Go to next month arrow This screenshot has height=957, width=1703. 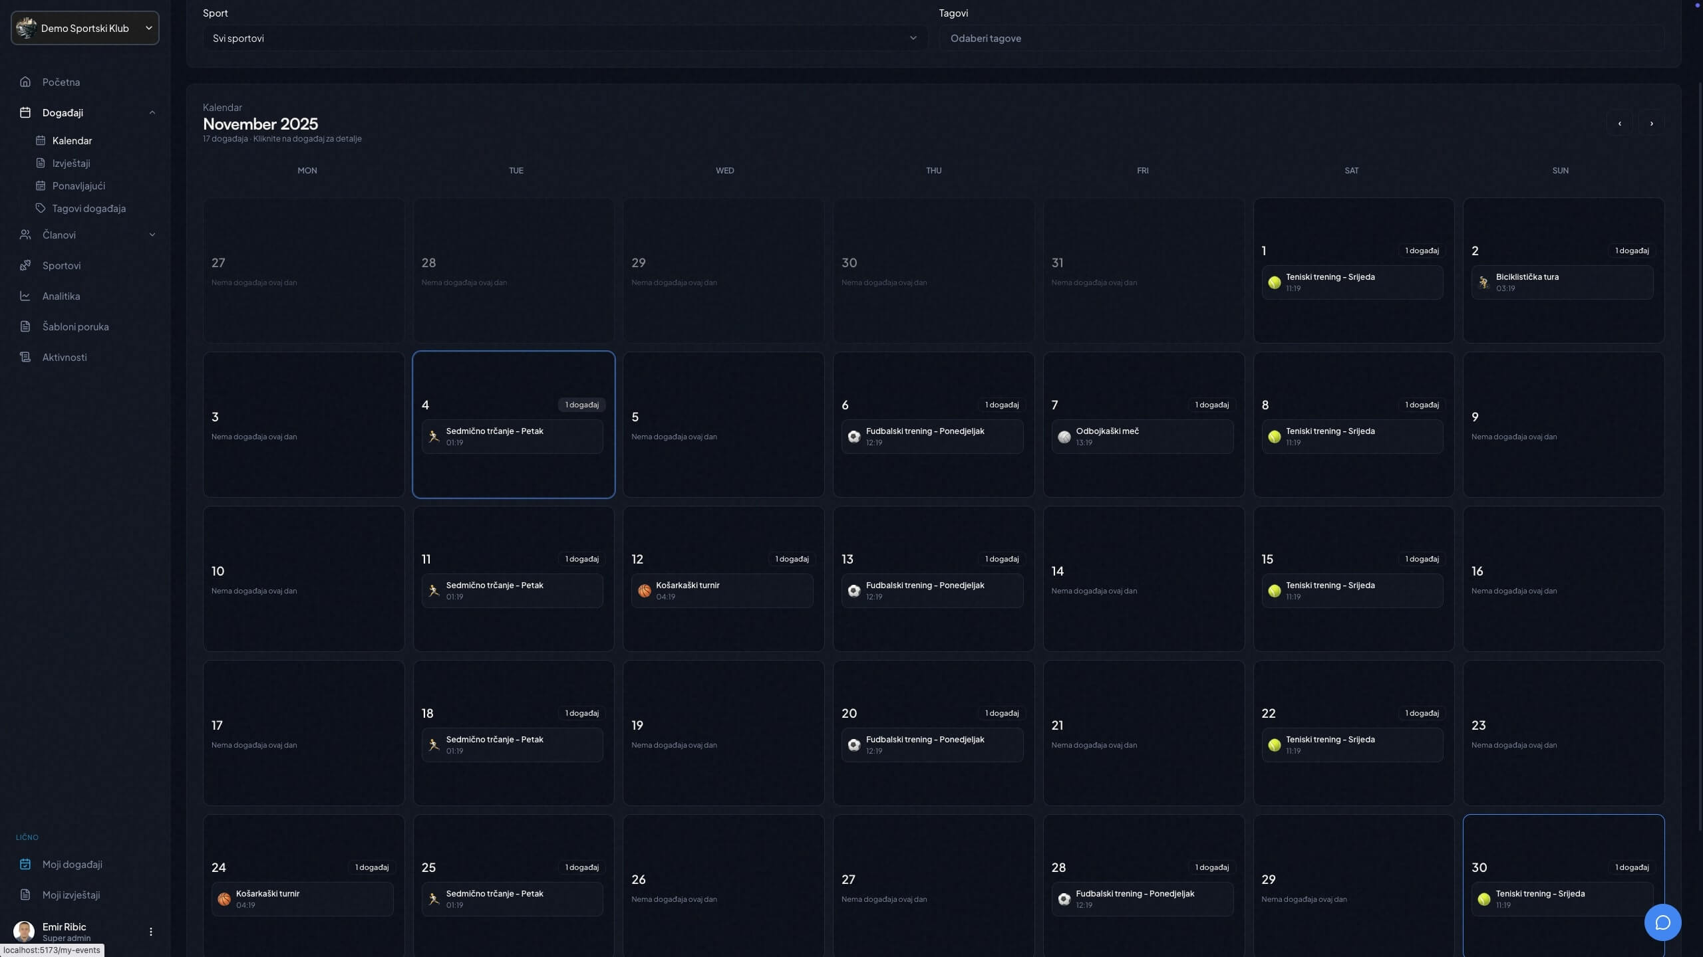[1651, 124]
